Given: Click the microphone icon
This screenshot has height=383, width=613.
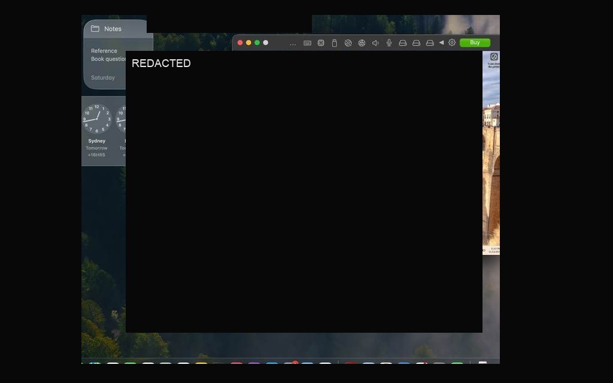Looking at the screenshot, I should [x=389, y=43].
